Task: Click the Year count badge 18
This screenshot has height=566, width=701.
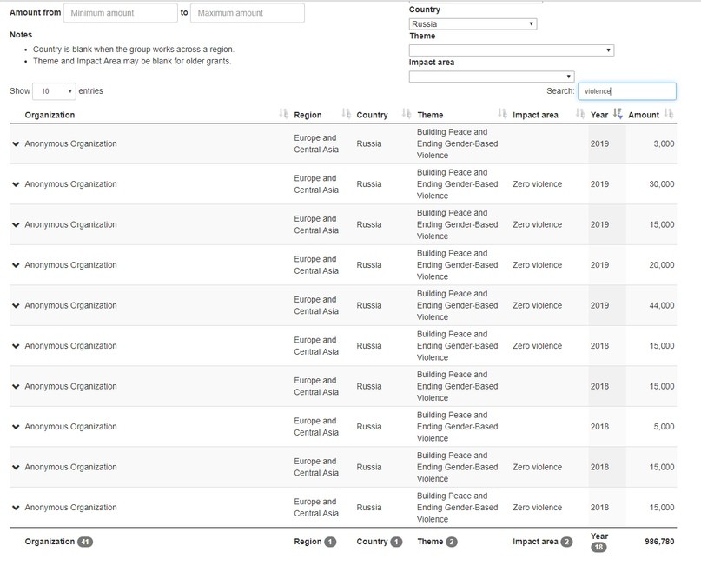Action: (599, 548)
